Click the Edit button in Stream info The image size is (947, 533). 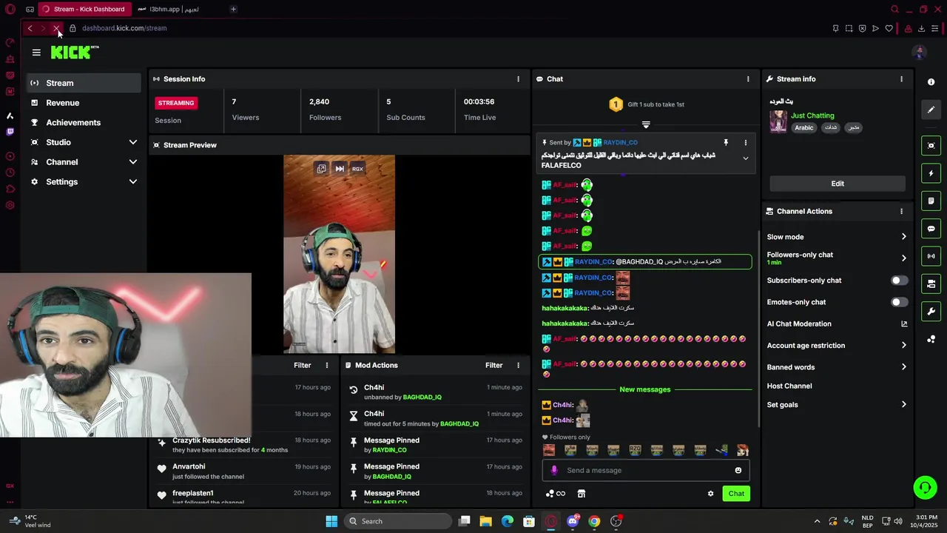click(x=838, y=184)
